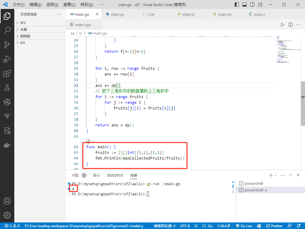Show errors and warnings count in status bar
The image size is (305, 229).
[x=12, y=226]
